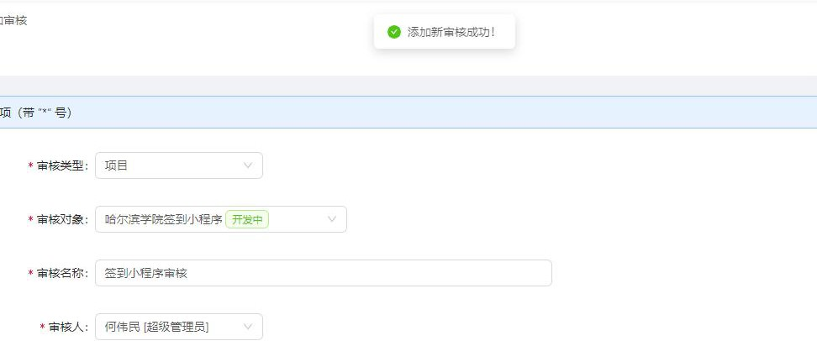
Task: Click the chevron arrow in 审核对象 field
Action: 332,219
